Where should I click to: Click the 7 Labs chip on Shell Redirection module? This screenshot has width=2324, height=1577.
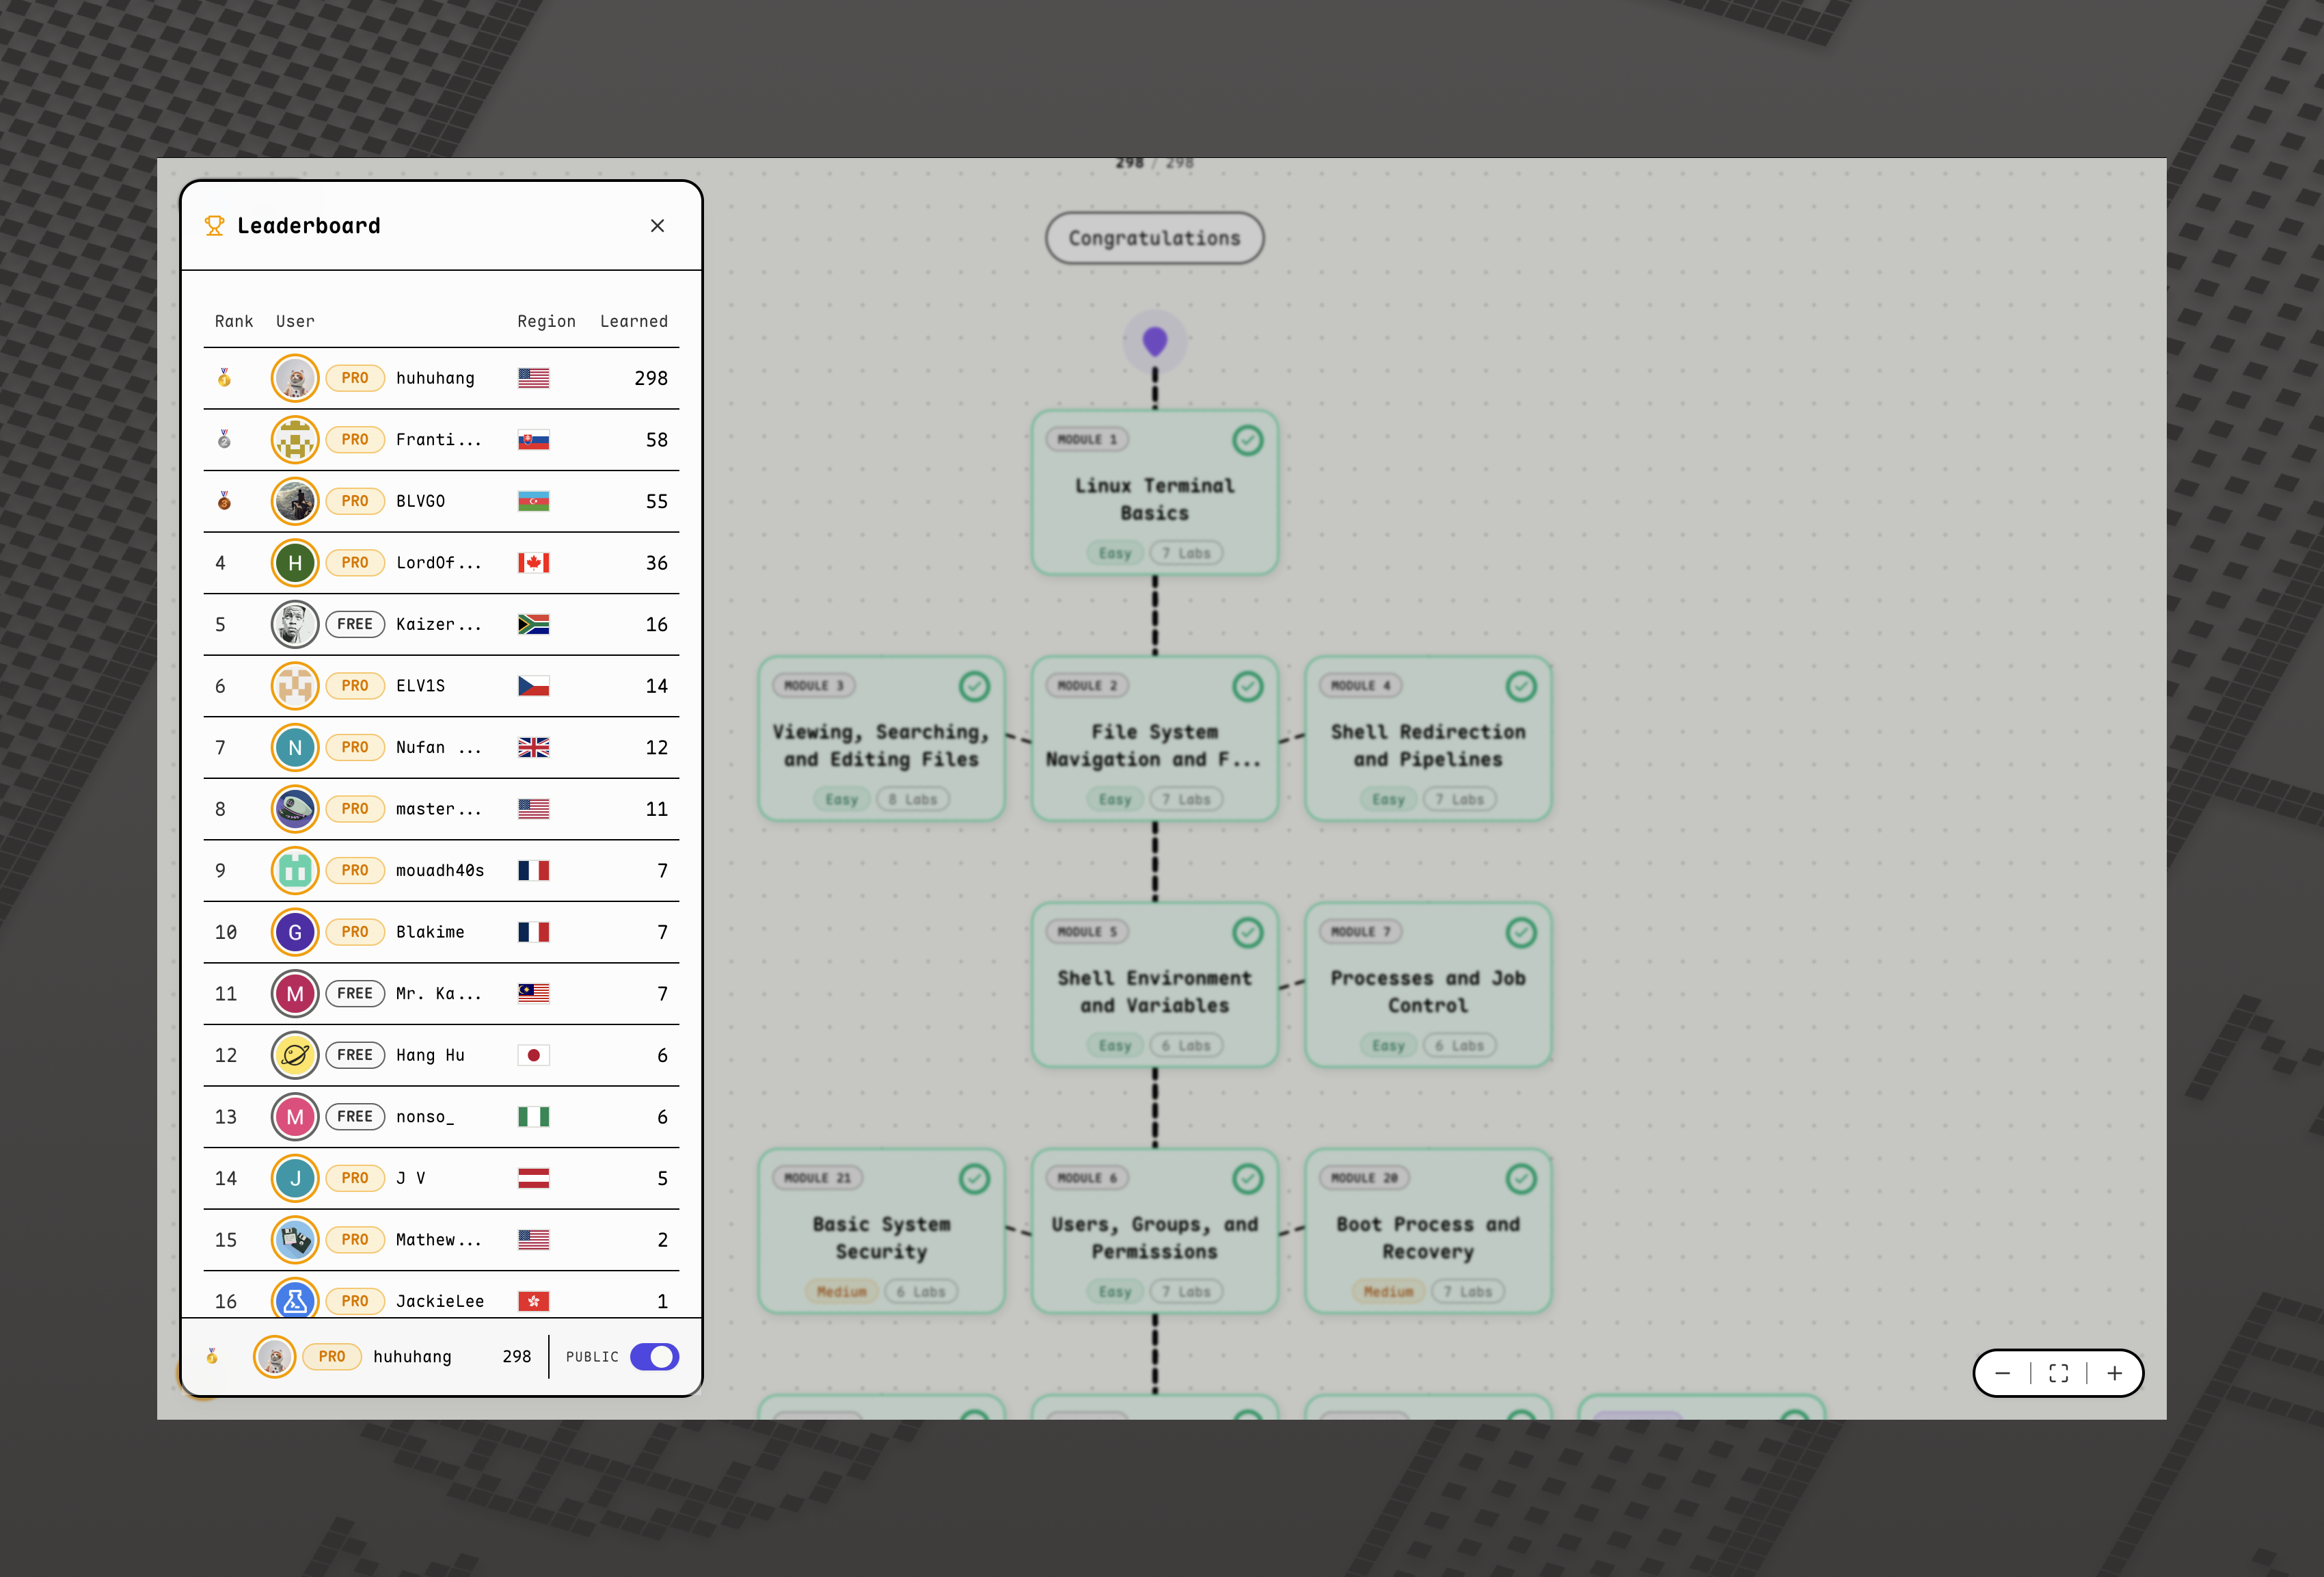pyautogui.click(x=1459, y=799)
